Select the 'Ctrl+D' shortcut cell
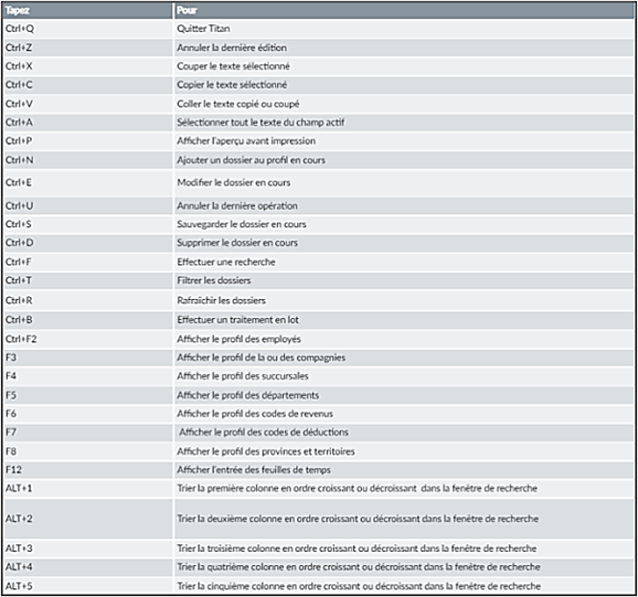 [x=88, y=243]
